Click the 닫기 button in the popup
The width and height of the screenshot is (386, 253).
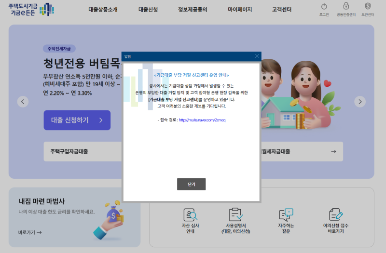191,184
